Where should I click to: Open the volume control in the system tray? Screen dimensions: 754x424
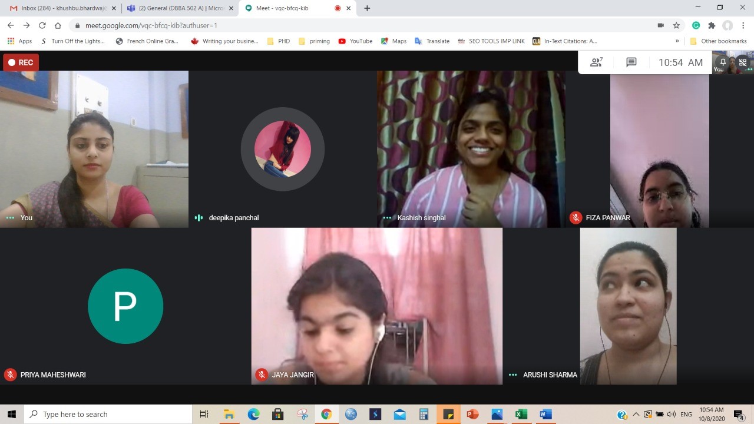[x=671, y=415]
